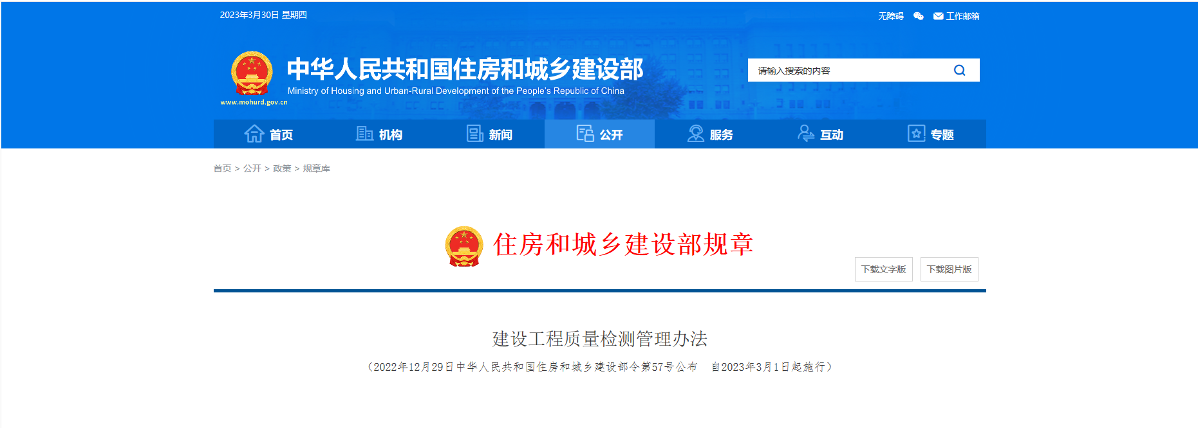Open 规章库 breadcrumb link

click(x=316, y=168)
